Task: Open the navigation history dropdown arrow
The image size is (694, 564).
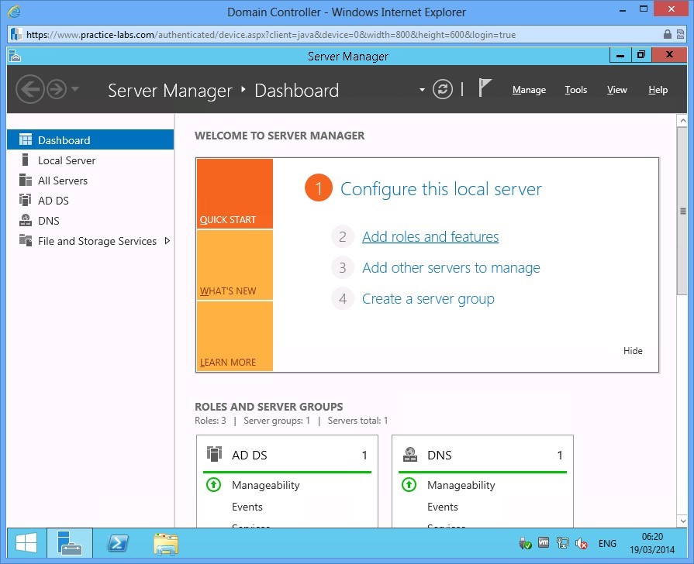Action: click(x=75, y=89)
